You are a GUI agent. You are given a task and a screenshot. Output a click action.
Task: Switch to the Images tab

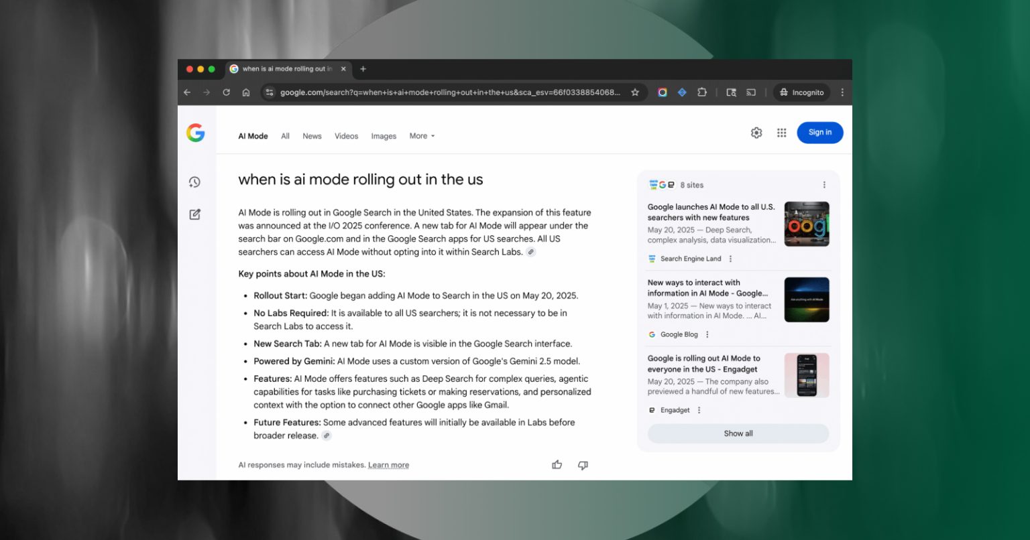[x=384, y=136]
